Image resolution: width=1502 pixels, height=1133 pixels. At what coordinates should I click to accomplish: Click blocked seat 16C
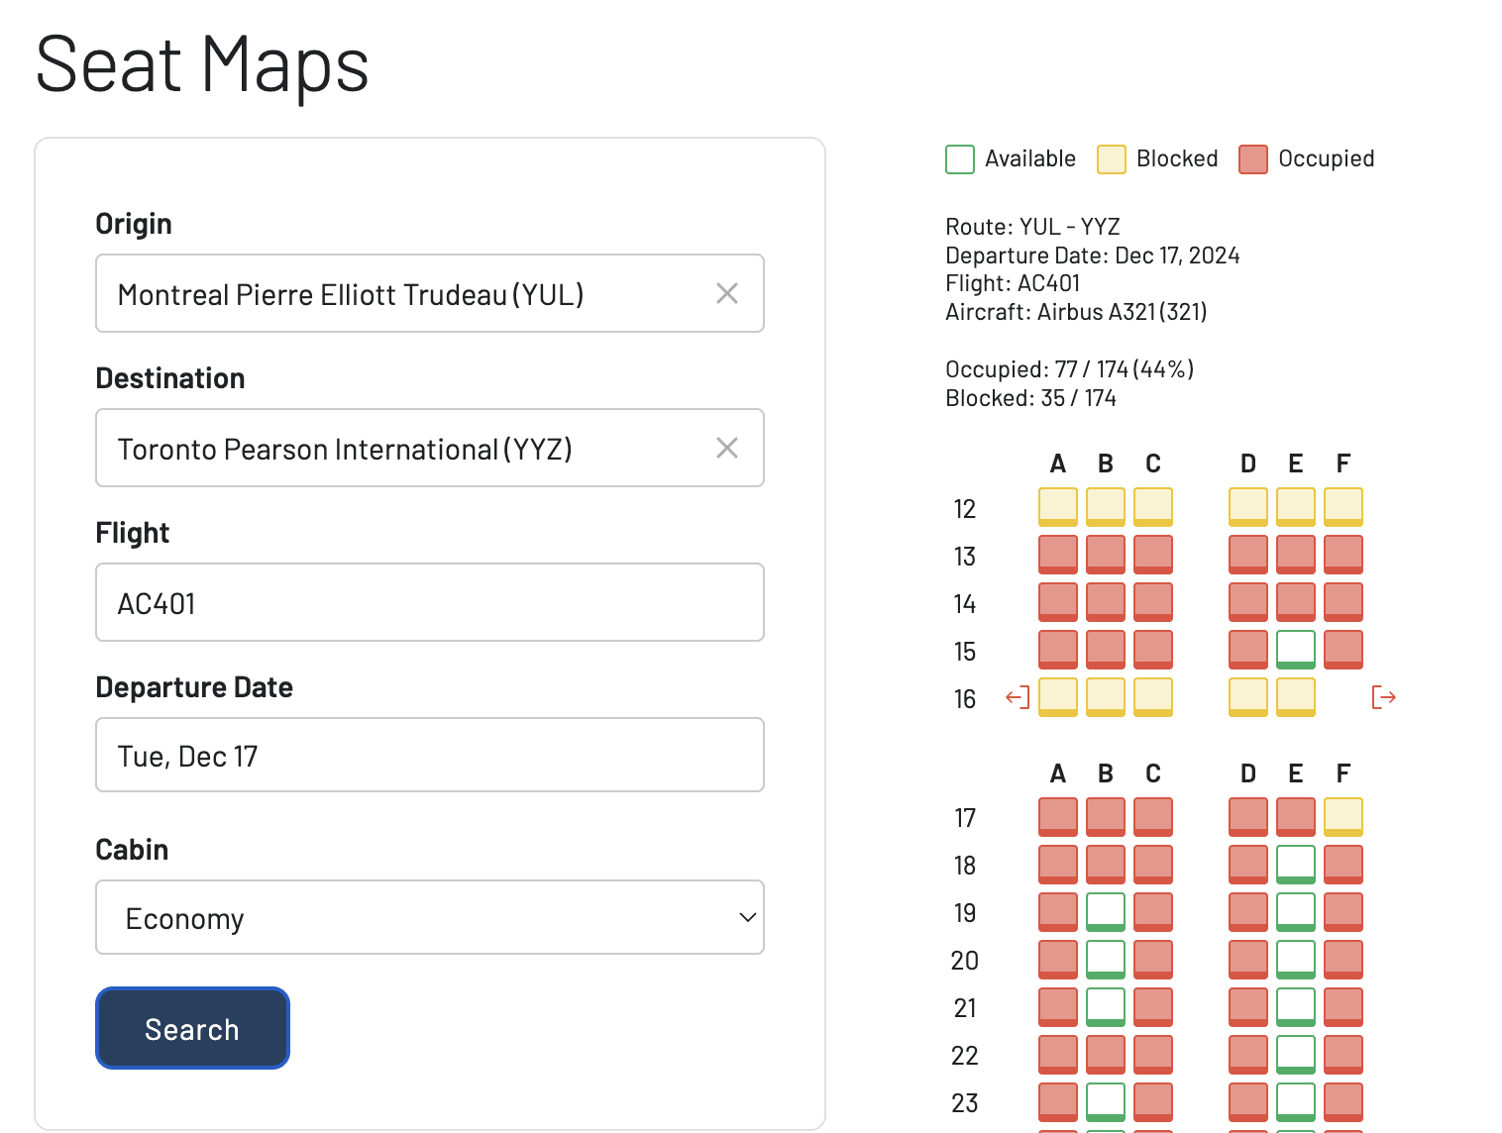coord(1153,697)
